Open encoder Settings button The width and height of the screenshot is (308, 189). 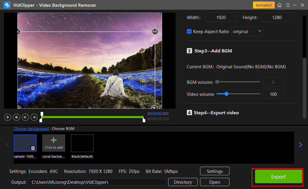tap(214, 171)
